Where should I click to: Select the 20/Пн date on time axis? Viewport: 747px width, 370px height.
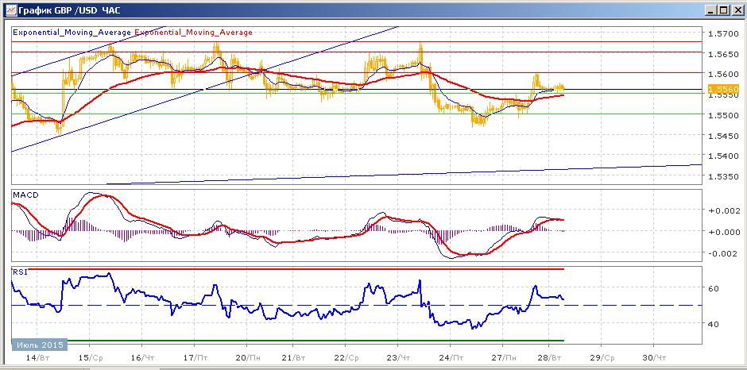tap(247, 357)
